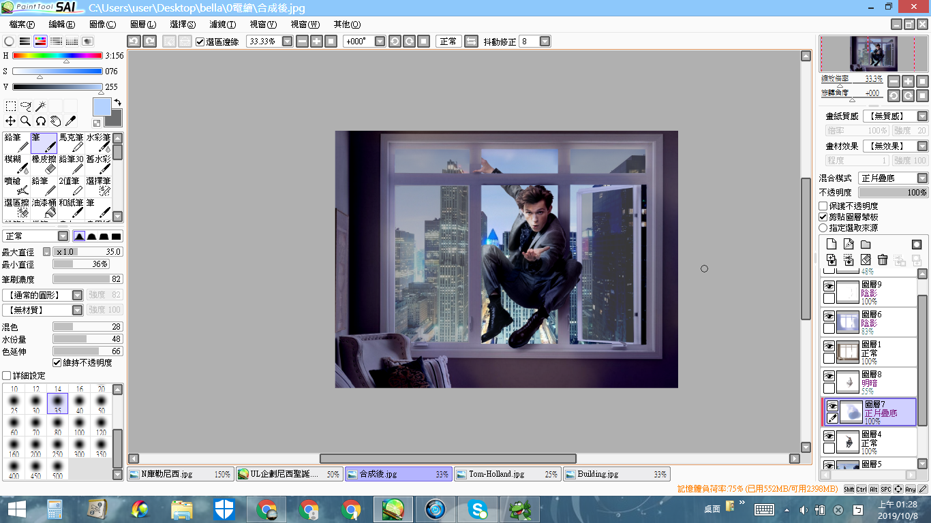Hide layer 圖層9 with eye icon
Viewport: 931px width, 523px height.
point(829,287)
